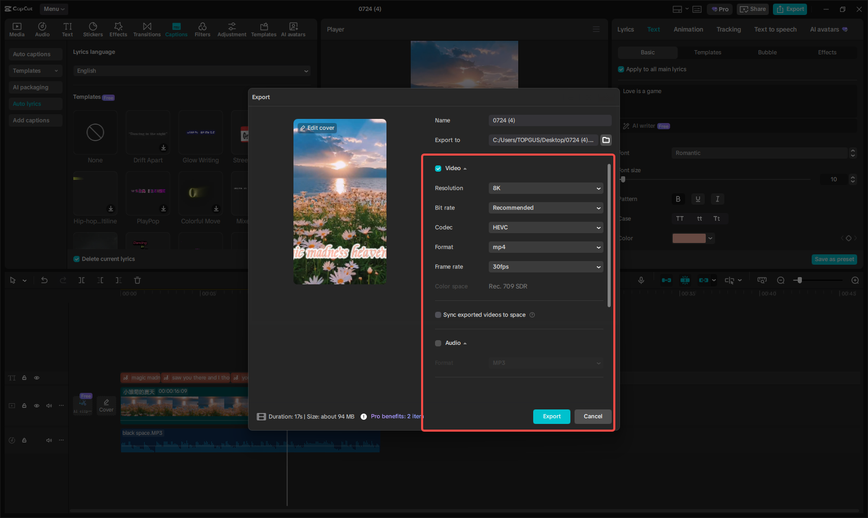The width and height of the screenshot is (868, 518).
Task: Enable the Audio export checkbox
Action: tap(438, 343)
